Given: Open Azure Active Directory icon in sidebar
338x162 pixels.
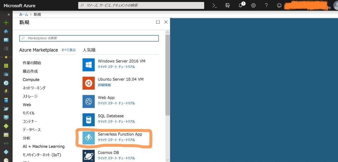Looking at the screenshot, I should pyautogui.click(x=6, y=152).
